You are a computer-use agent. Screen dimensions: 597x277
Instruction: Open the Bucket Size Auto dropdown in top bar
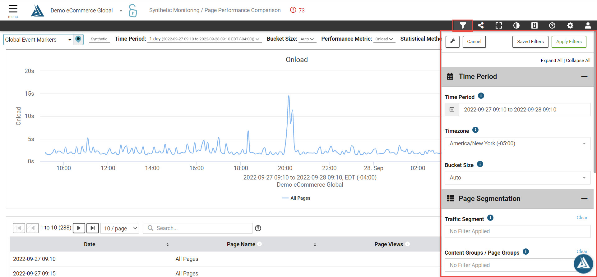click(307, 39)
